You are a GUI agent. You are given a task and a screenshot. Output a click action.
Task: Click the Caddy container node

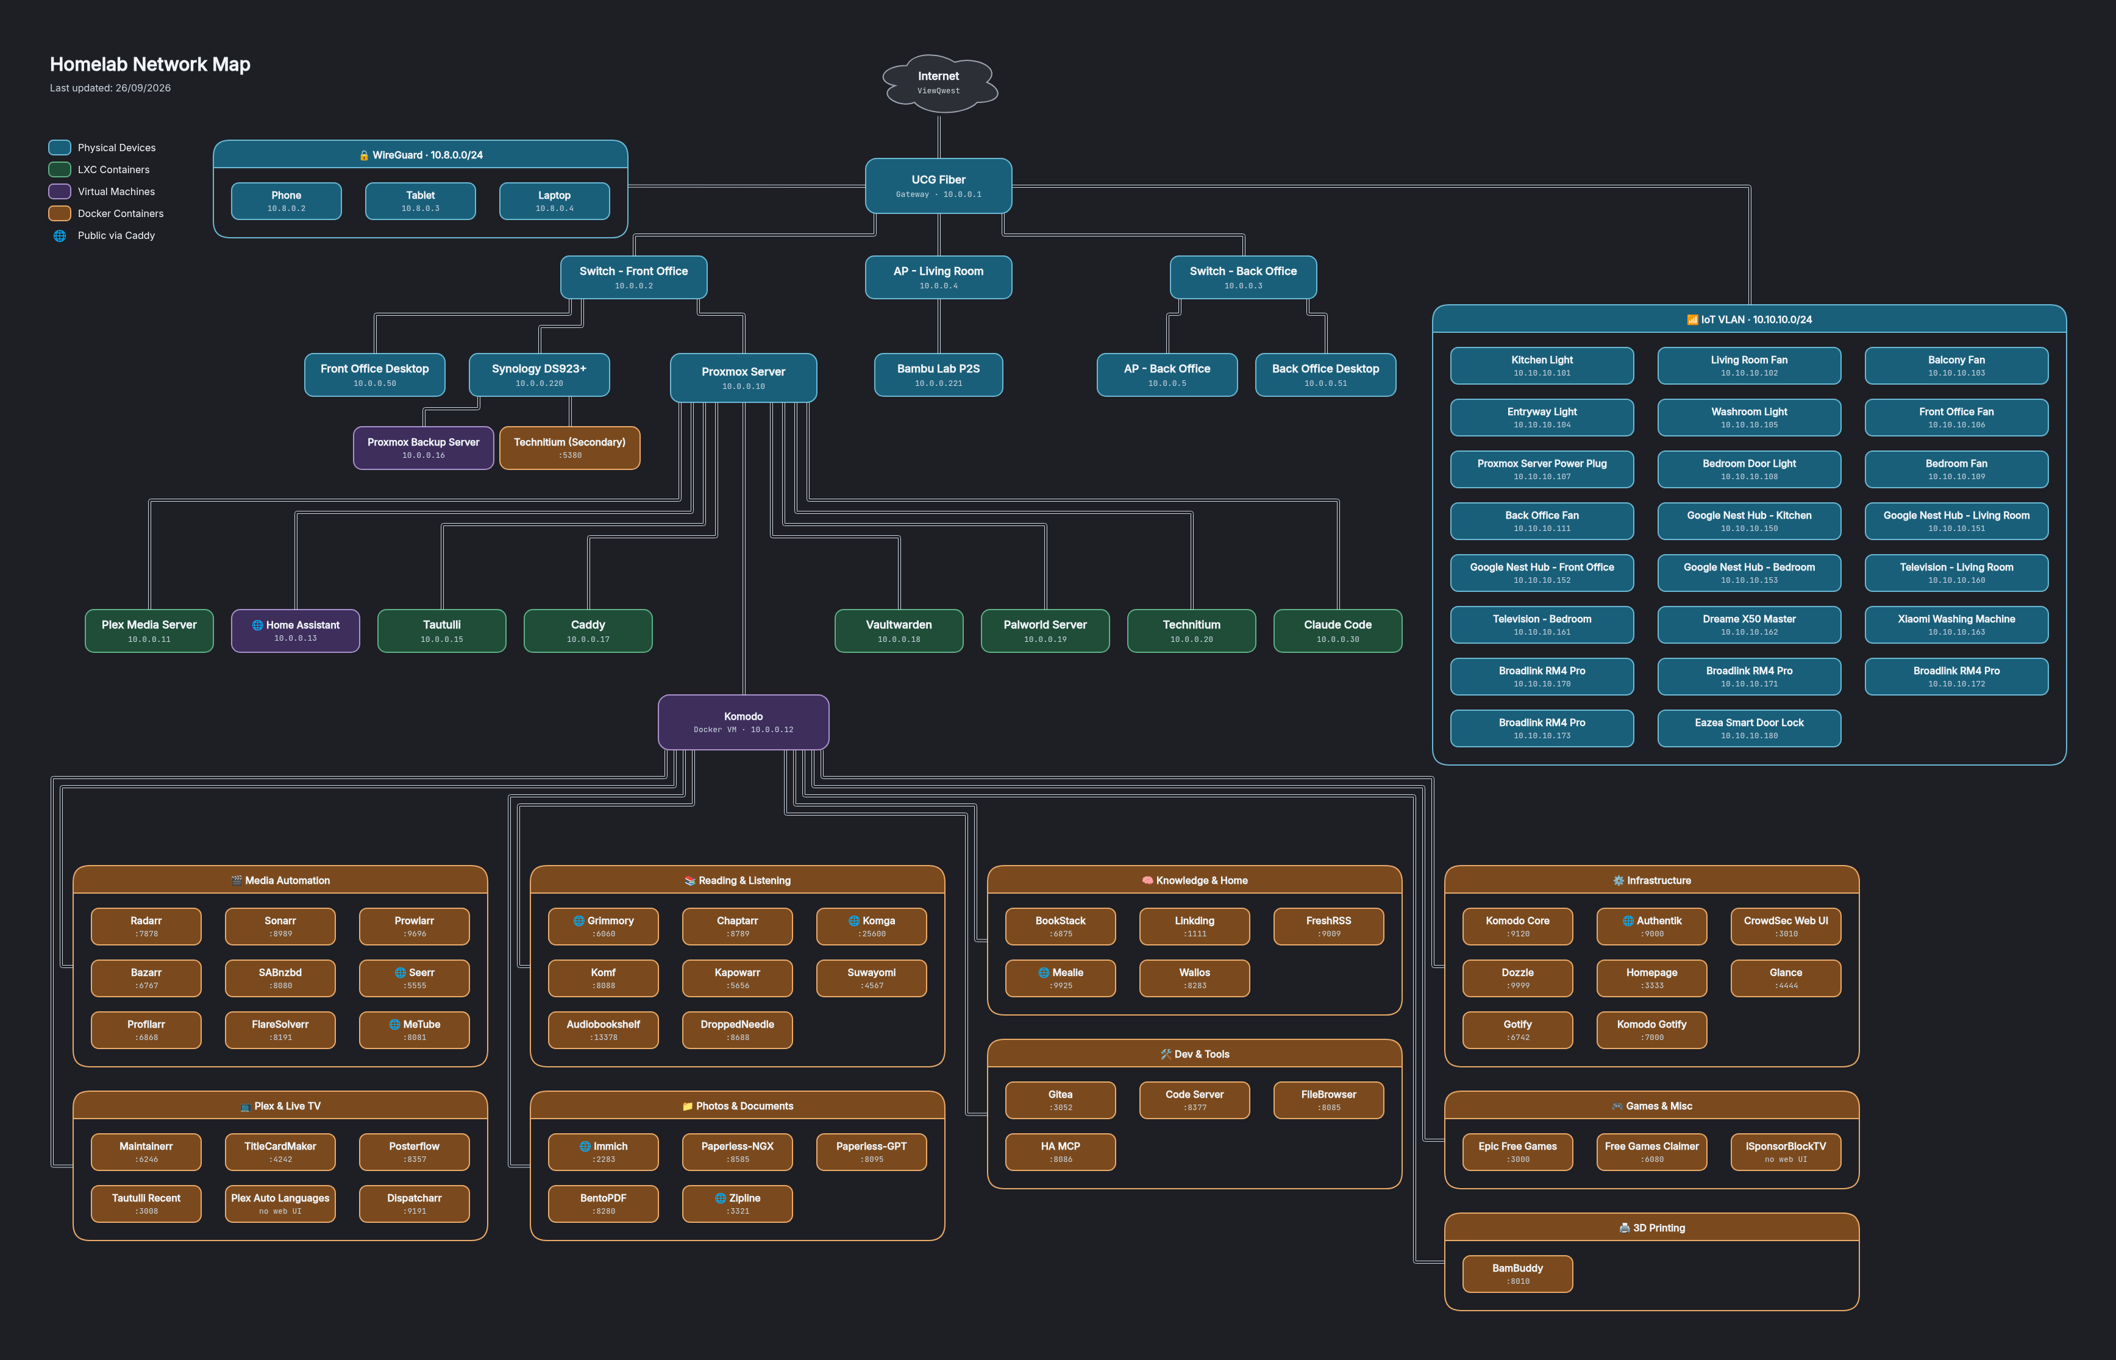[588, 630]
